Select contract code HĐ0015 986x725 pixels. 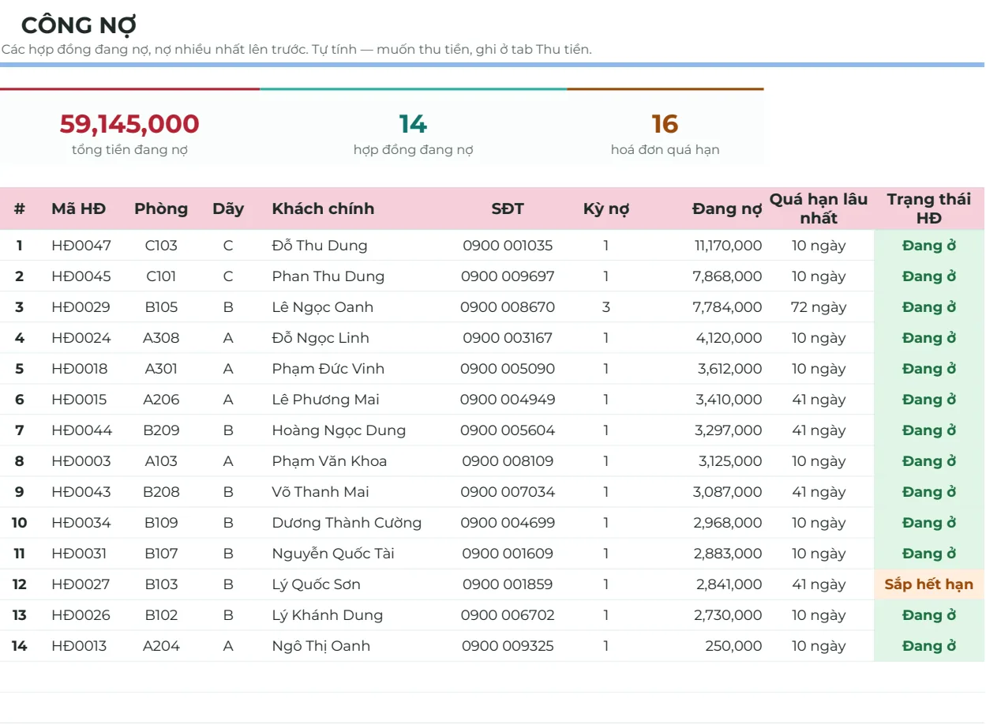pyautogui.click(x=79, y=400)
